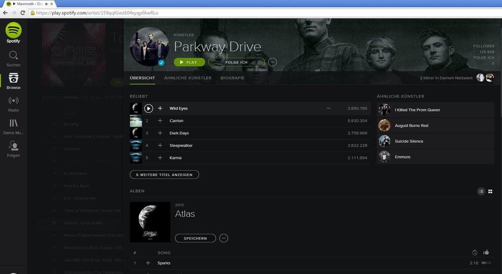502x274 pixels.
Task: Reload the page in browser
Action: pos(22,13)
